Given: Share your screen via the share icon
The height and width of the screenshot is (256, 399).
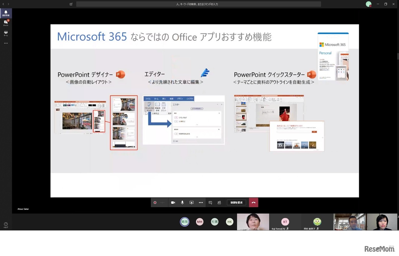Looking at the screenshot, I should click(191, 202).
